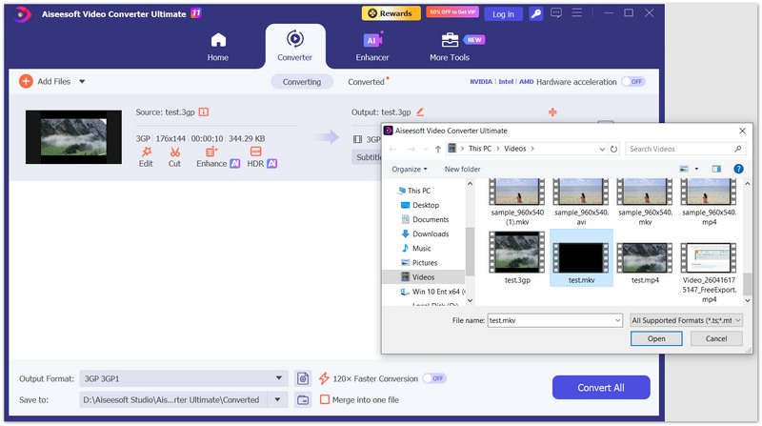Select the sample_960x540.mp4 file
The image size is (762, 426).
pos(709,201)
